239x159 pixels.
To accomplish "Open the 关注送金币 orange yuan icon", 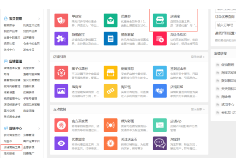I will 110,143.
